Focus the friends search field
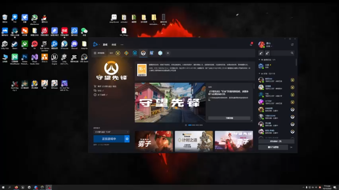Screen dimensions: 339x190 (283, 53)
